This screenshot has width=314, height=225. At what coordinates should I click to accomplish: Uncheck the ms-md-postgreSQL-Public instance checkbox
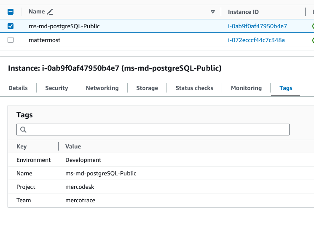click(11, 26)
